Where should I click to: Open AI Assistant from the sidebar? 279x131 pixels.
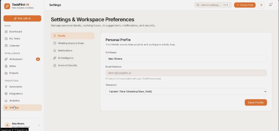22,59
